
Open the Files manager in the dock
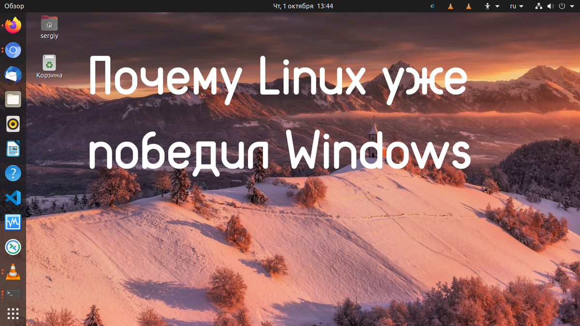click(13, 99)
